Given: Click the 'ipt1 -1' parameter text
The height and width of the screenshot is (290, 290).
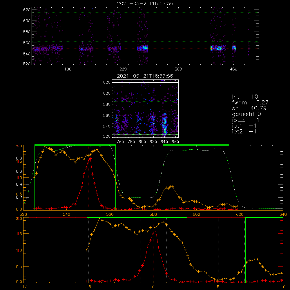Looking at the screenshot, I should point(244,126).
